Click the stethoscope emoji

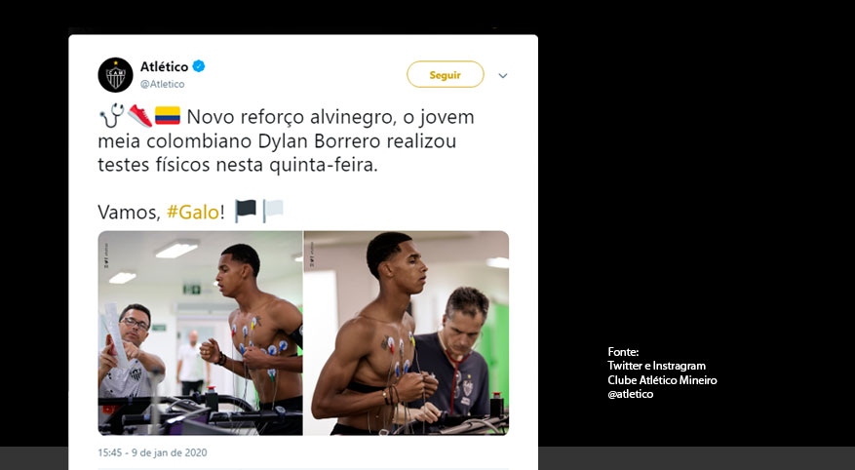point(111,116)
